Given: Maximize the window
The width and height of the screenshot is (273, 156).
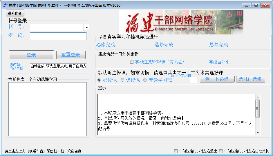Looking at the screenshot, I should coord(256,5).
